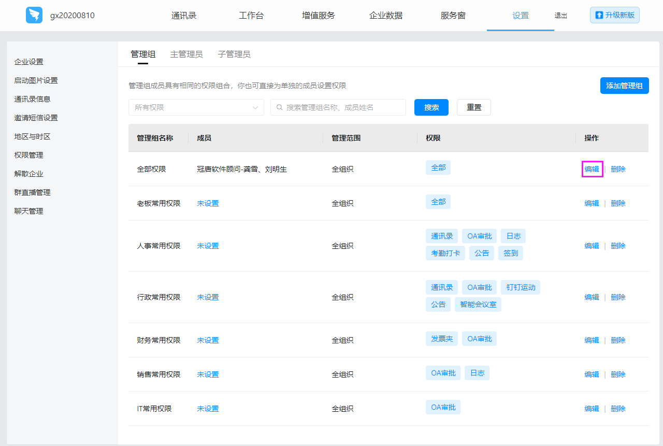The image size is (663, 446).
Task: Open 企业设置 in the sidebar
Action: click(x=29, y=62)
